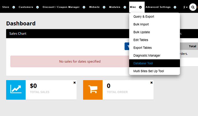This screenshot has height=116, width=198.
Task: Expand the Website menu arrow
Action: coord(104,7)
